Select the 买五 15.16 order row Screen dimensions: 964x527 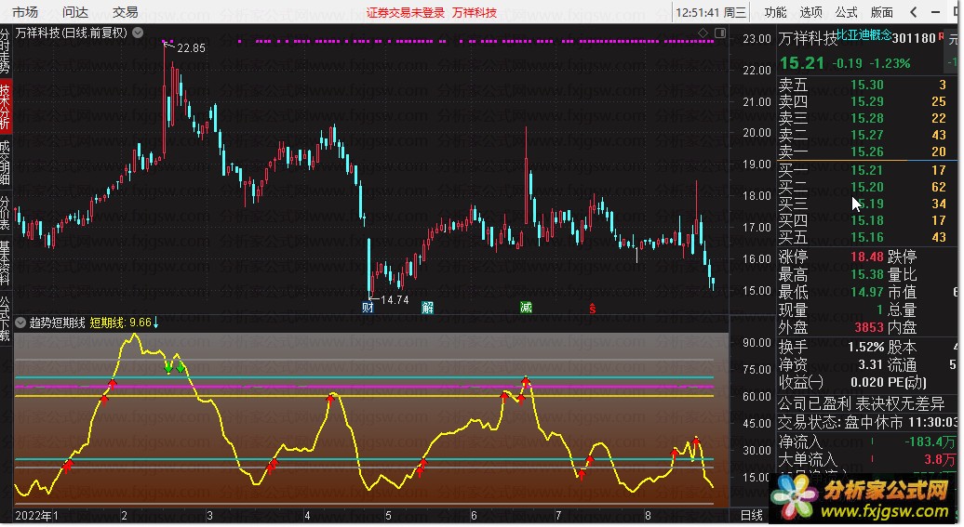point(863,237)
